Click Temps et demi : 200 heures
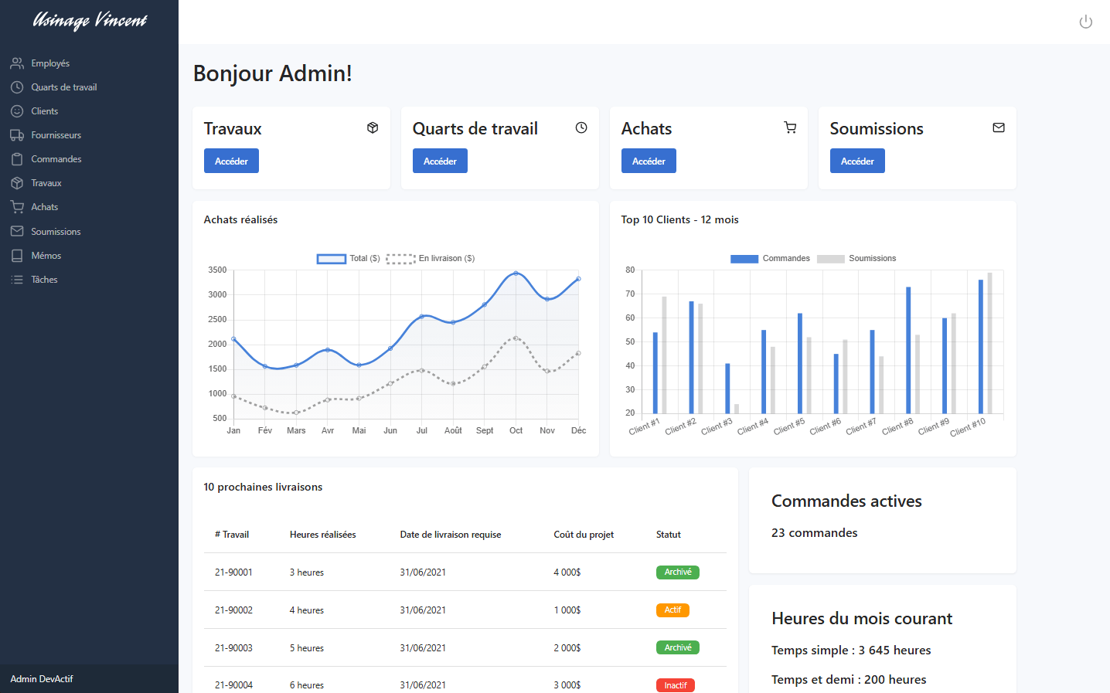This screenshot has height=693, width=1110. pyautogui.click(x=849, y=680)
